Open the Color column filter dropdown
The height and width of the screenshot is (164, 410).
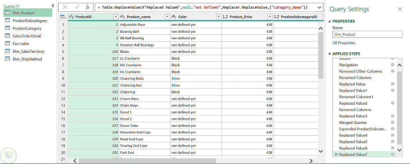[219, 17]
